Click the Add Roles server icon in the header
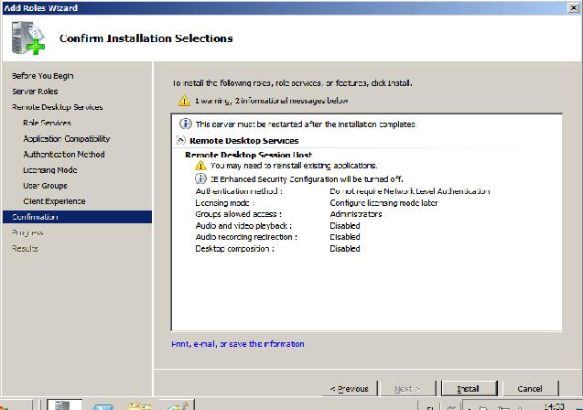Screen dimensions: 583x410 pos(27,38)
